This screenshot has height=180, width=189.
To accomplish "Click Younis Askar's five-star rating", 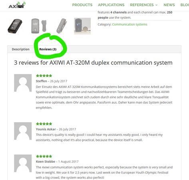I will (x=44, y=124).
